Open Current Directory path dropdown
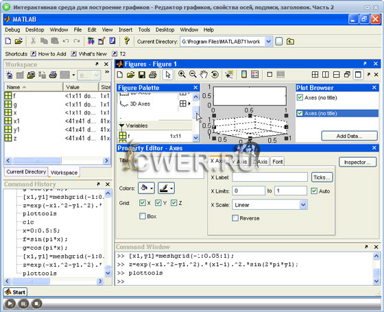Screen dimensions: 384x312 (x=268, y=41)
